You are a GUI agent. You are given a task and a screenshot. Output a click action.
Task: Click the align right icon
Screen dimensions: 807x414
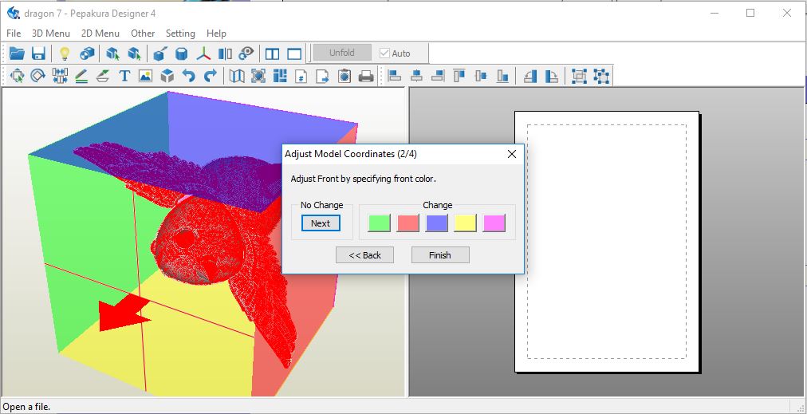[438, 77]
